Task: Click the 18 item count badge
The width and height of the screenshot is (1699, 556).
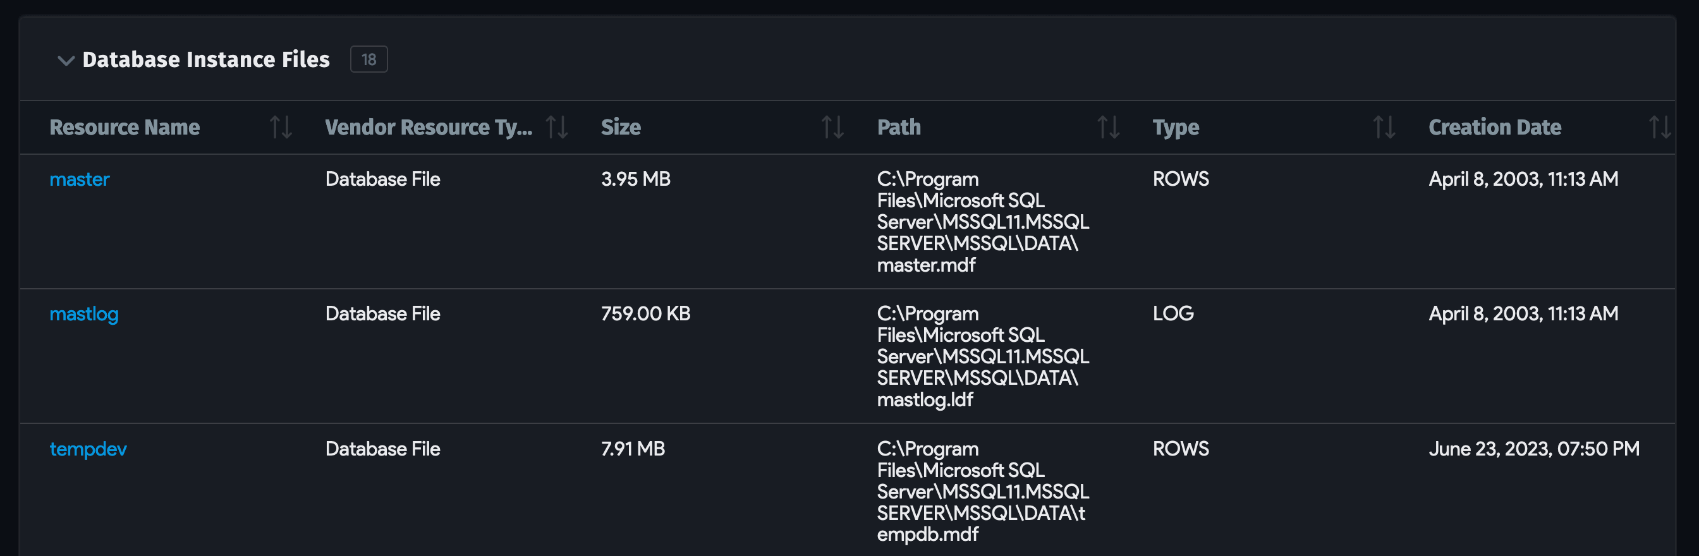Action: pyautogui.click(x=369, y=59)
